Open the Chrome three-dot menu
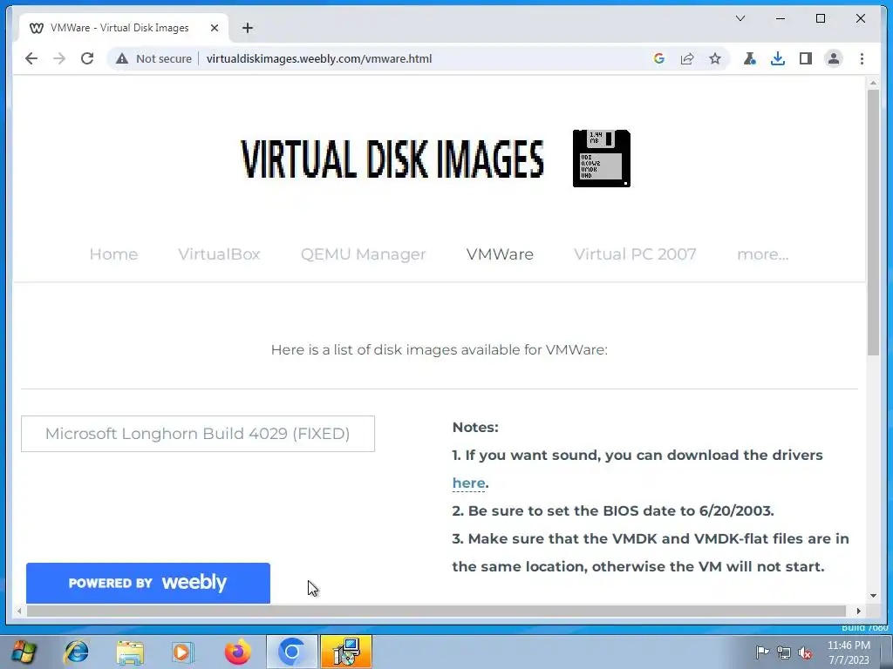893x669 pixels. (x=862, y=58)
